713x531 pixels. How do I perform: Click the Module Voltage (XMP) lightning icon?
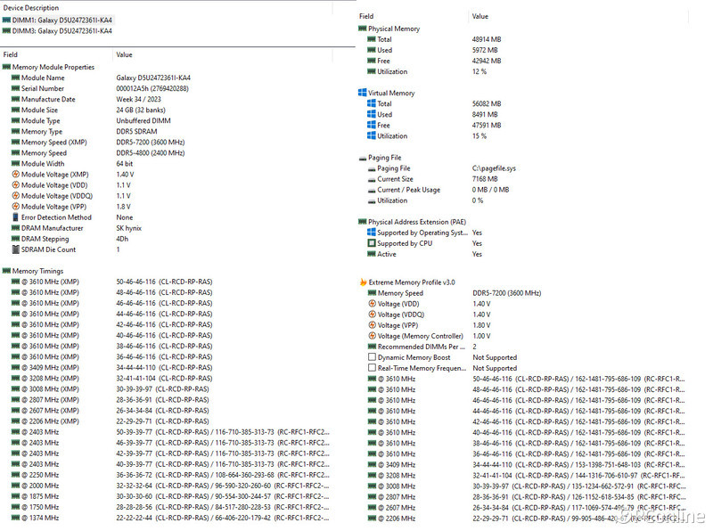click(15, 174)
